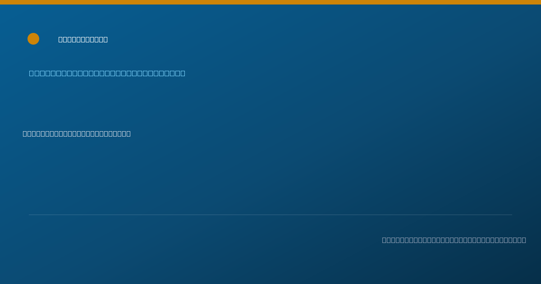This screenshot has height=284, width=541.
Task: Click the orange bar across the top
Action: click(x=270, y=2)
